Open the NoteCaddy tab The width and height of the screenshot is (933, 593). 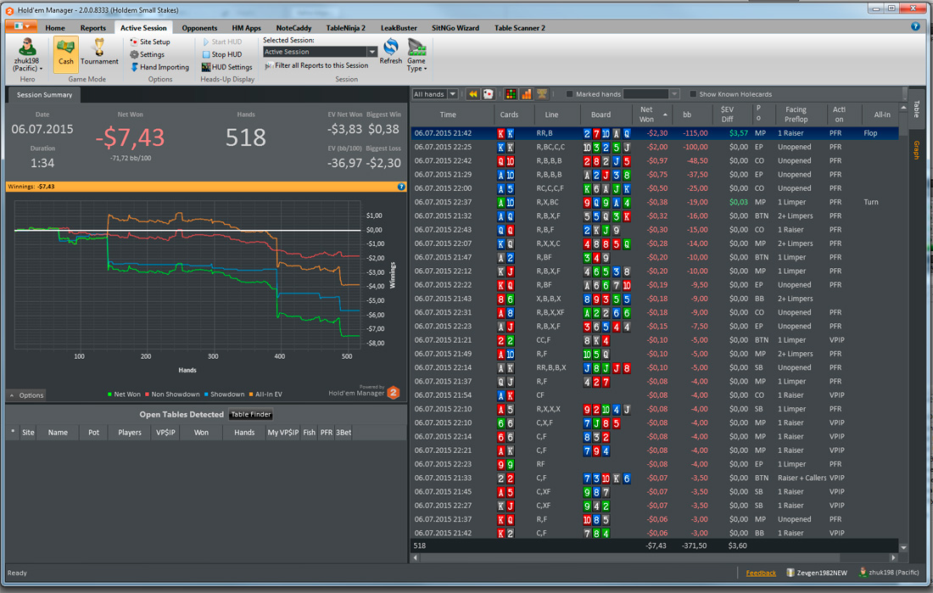(x=294, y=28)
